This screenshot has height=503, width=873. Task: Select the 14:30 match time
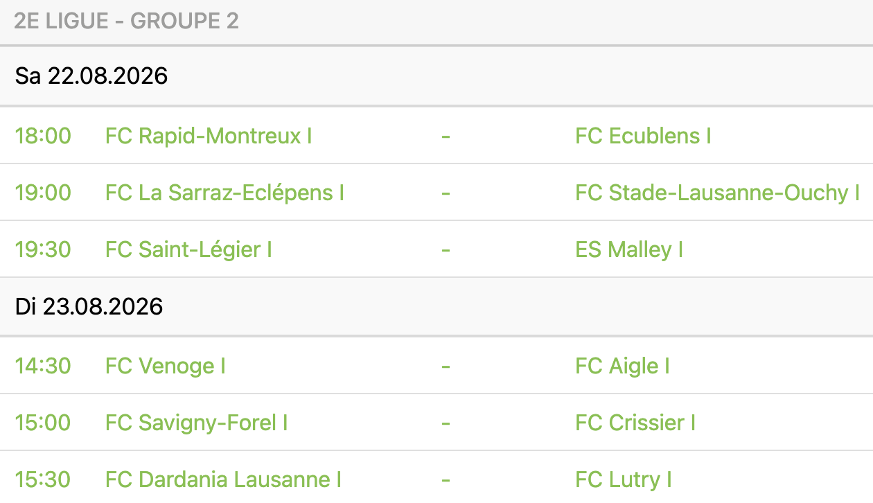pos(43,366)
